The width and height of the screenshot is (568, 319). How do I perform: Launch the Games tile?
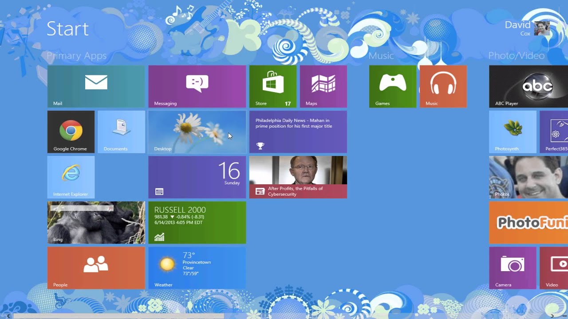pyautogui.click(x=393, y=86)
